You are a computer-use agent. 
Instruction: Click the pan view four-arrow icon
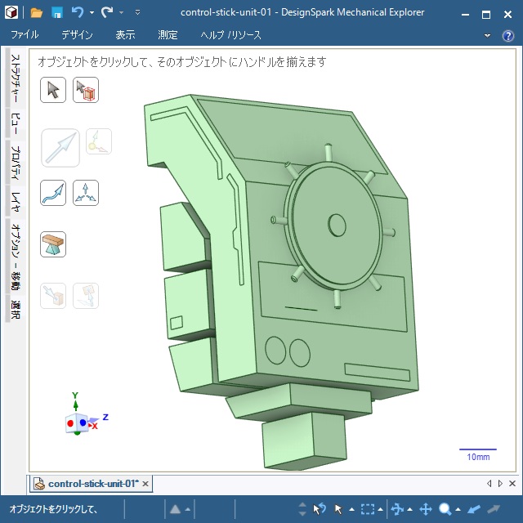[x=425, y=509]
